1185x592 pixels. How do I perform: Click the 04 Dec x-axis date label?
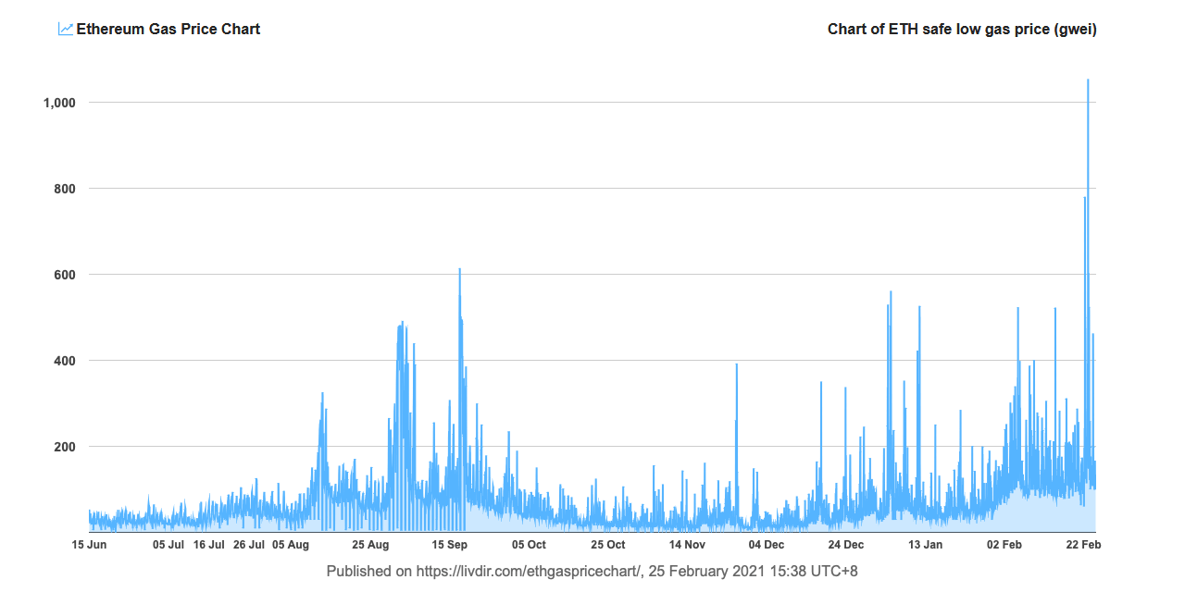[x=767, y=545]
